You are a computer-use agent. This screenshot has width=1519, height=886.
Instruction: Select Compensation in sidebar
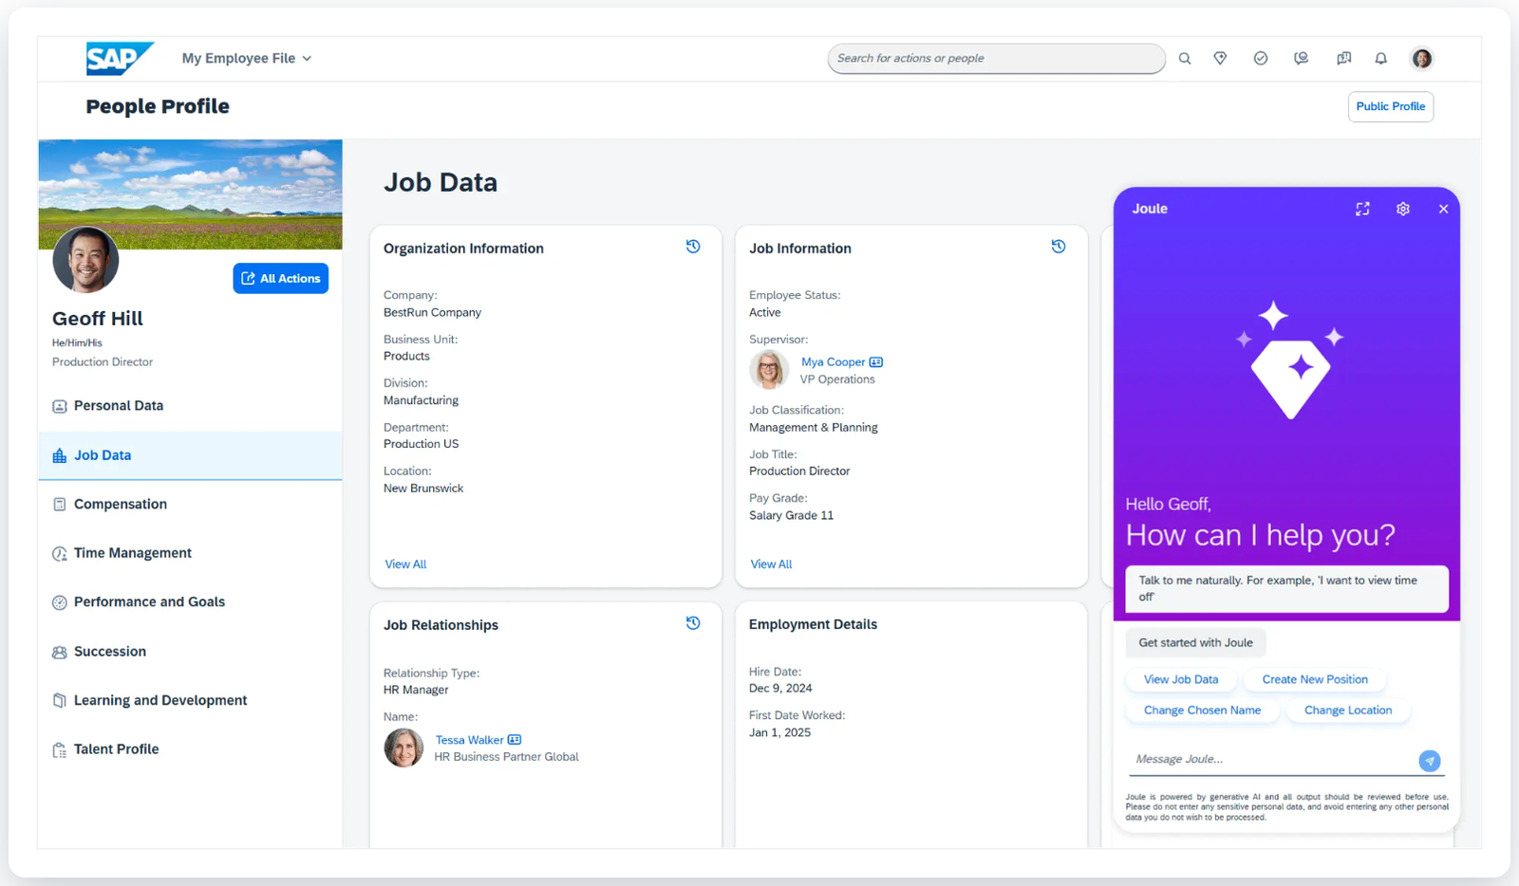pos(121,505)
